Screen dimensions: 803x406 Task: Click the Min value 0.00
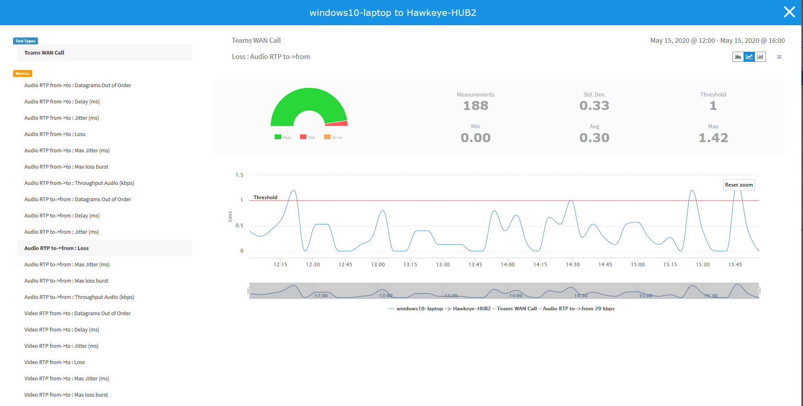coord(476,138)
